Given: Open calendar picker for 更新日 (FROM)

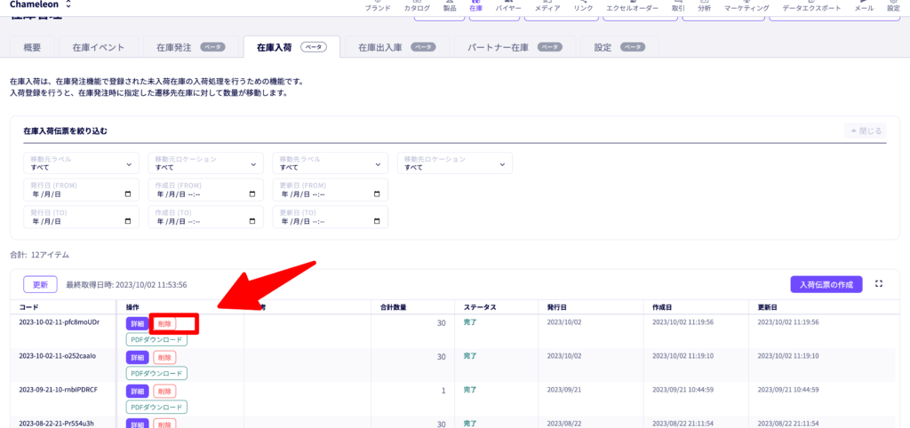Looking at the screenshot, I should [x=377, y=194].
